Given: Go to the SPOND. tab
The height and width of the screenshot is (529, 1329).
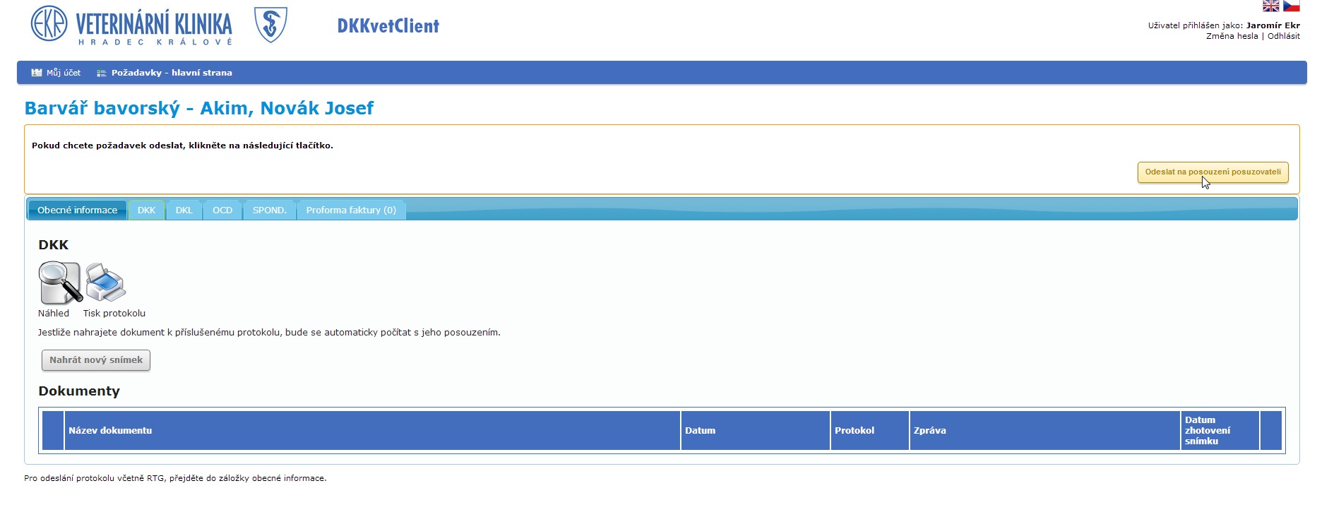Looking at the screenshot, I should (x=269, y=210).
